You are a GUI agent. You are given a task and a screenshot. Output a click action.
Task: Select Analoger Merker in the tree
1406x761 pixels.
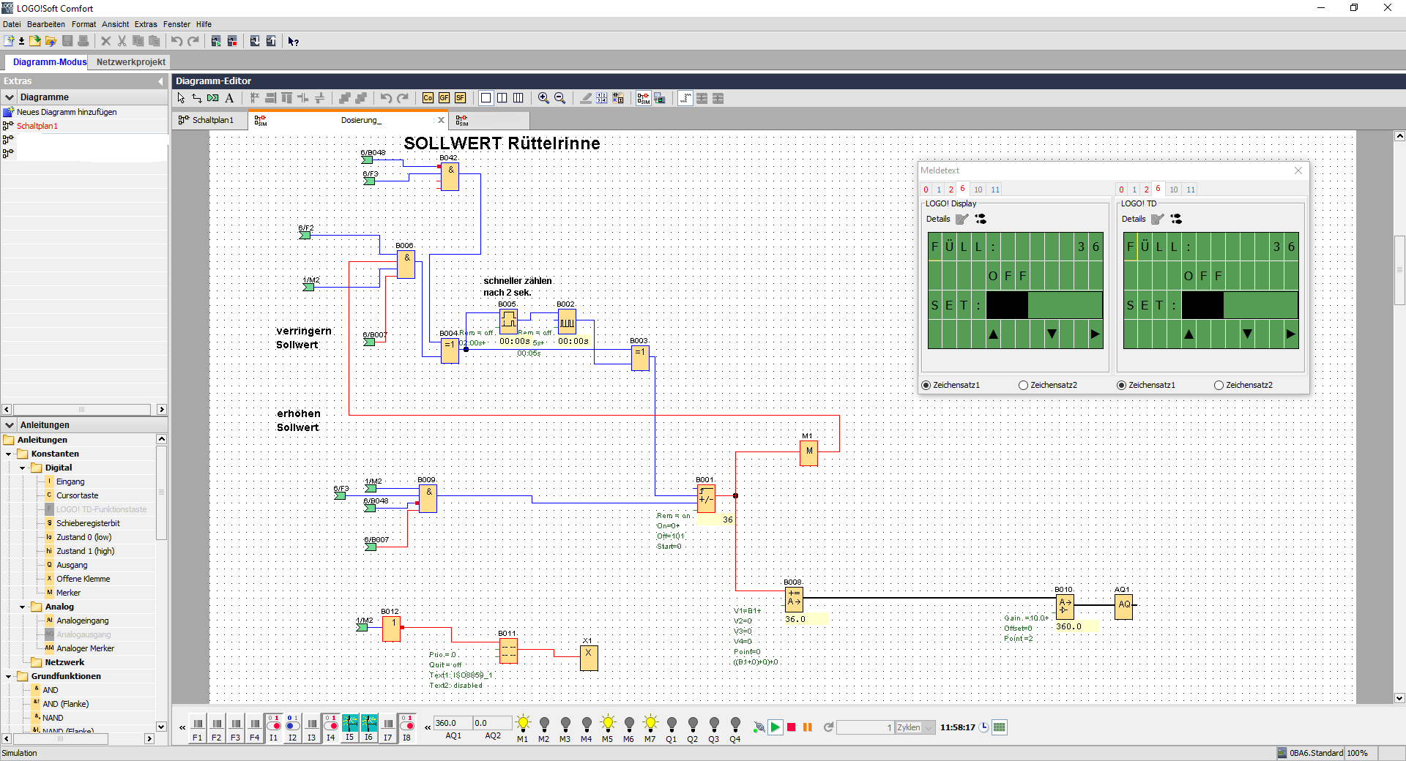coord(85,648)
